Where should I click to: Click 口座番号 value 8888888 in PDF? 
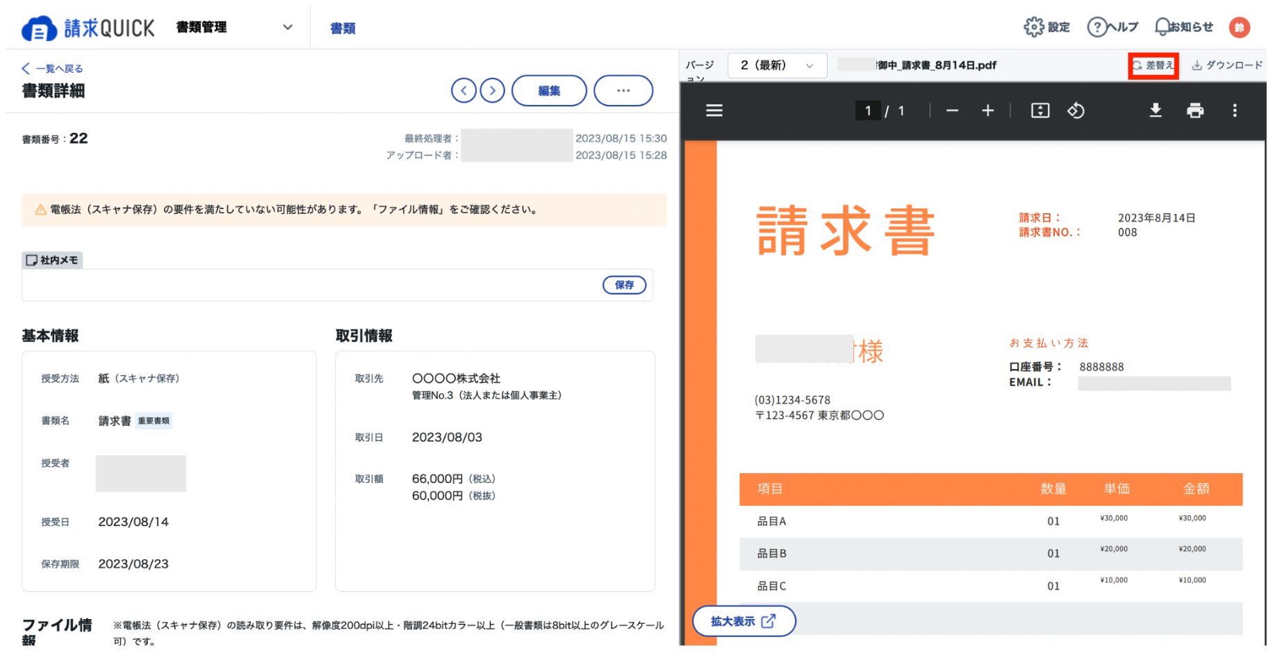(1101, 367)
